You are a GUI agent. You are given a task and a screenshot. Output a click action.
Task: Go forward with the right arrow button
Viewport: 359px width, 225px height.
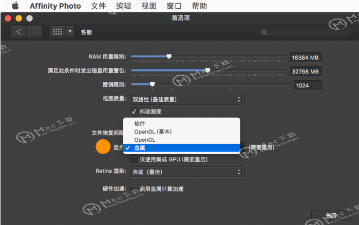pos(34,31)
